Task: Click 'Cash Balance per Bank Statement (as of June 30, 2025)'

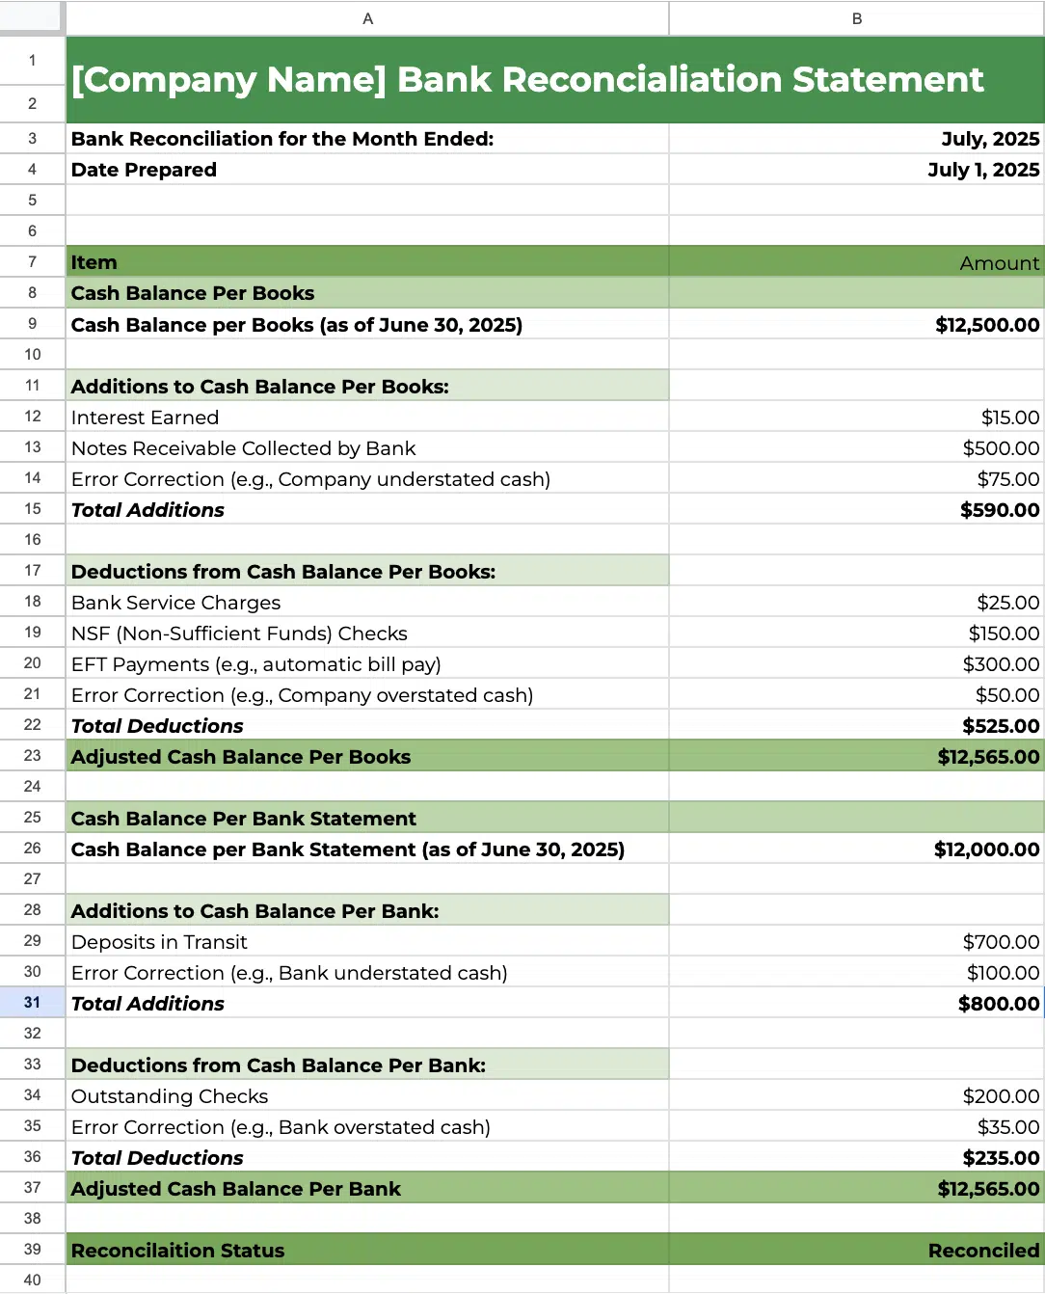Action: 367,849
